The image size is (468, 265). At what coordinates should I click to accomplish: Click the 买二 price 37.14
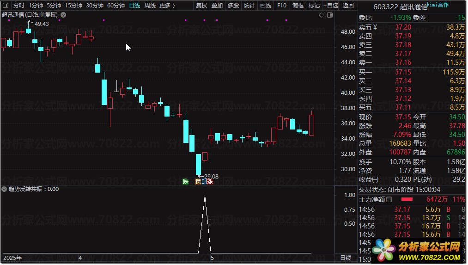pyautogui.click(x=403, y=80)
